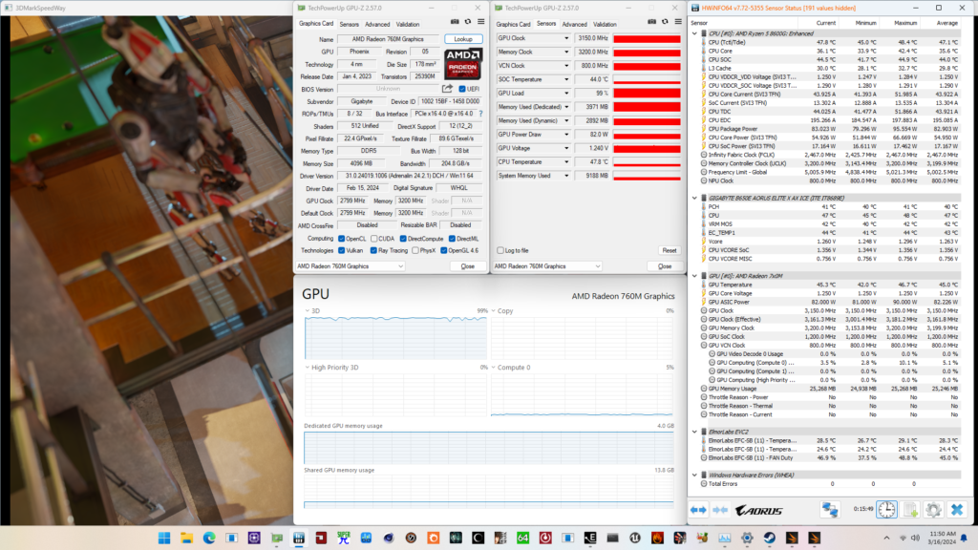The height and width of the screenshot is (550, 978).
Task: Click screenshot camera icon in GPU-Z Sensors window
Action: pos(651,22)
